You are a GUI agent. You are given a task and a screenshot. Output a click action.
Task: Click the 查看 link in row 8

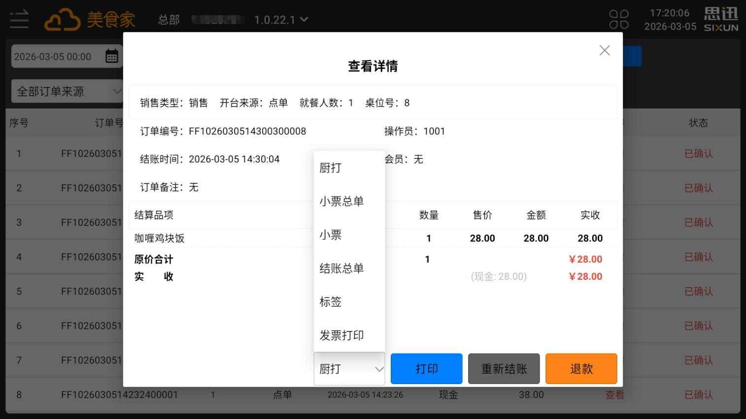tap(614, 395)
